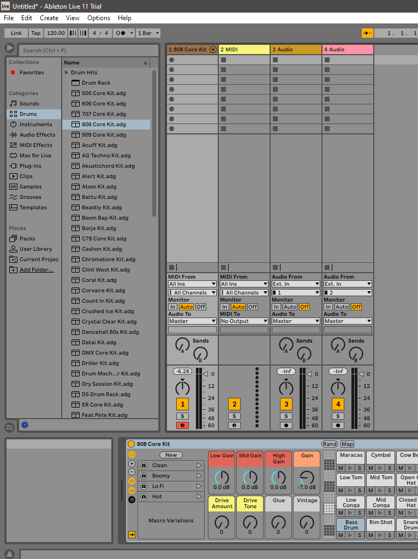Screen dimensions: 418x559
Task: Click the browser preview play icon beside search
Action: point(10,48)
